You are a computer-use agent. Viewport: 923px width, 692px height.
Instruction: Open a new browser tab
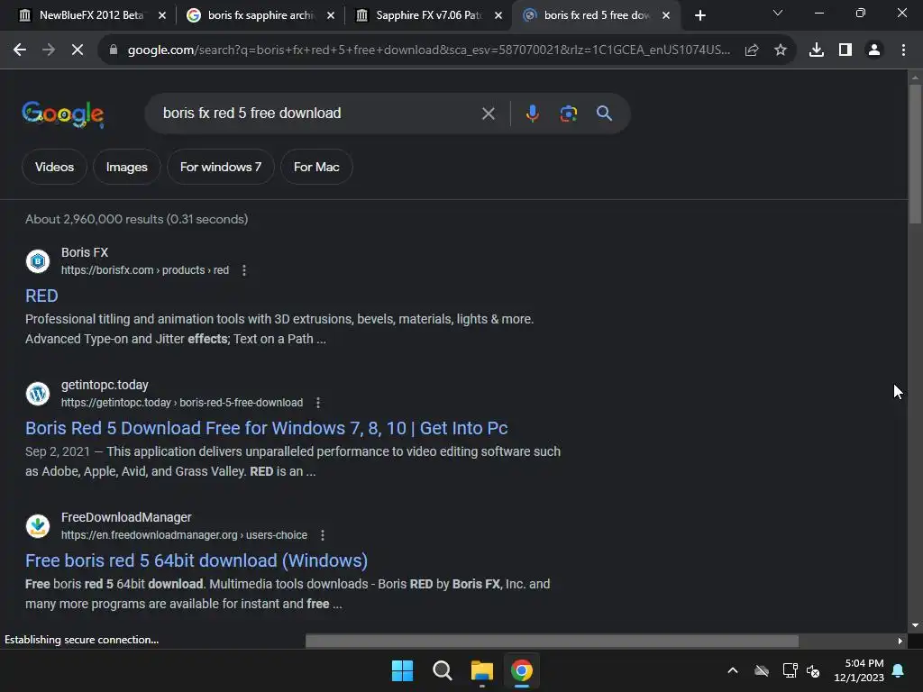click(x=699, y=15)
